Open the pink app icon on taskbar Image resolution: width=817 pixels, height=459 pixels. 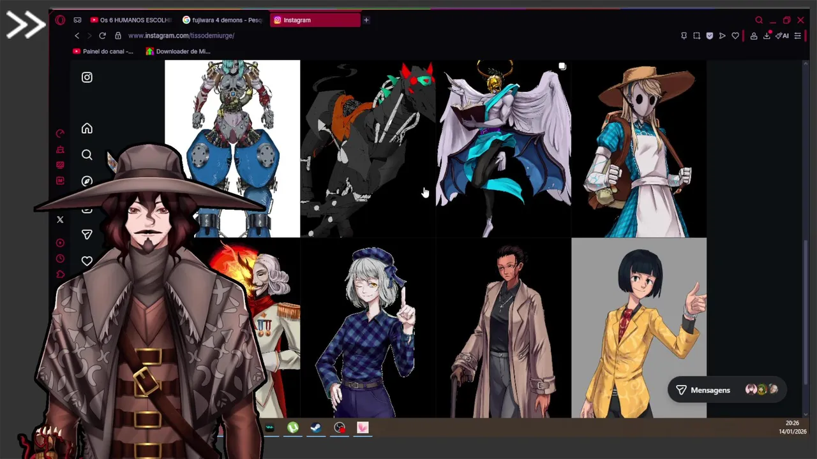coord(363,428)
